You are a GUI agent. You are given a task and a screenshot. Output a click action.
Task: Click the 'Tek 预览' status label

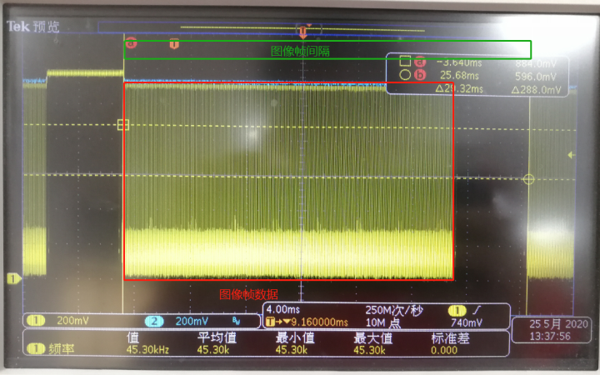click(x=33, y=27)
